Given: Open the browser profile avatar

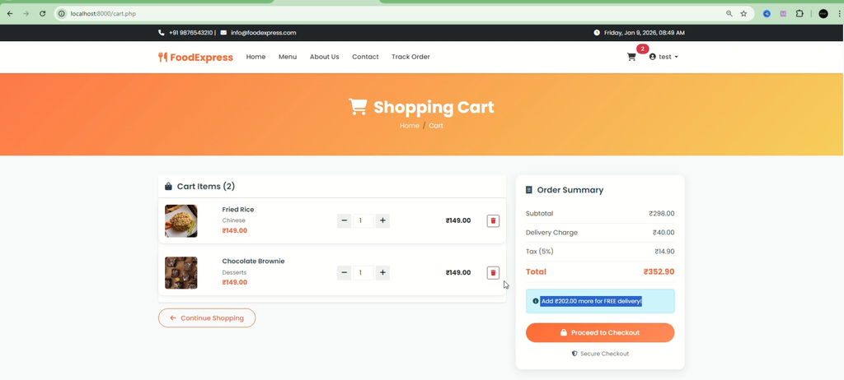Looking at the screenshot, I should click(x=823, y=13).
